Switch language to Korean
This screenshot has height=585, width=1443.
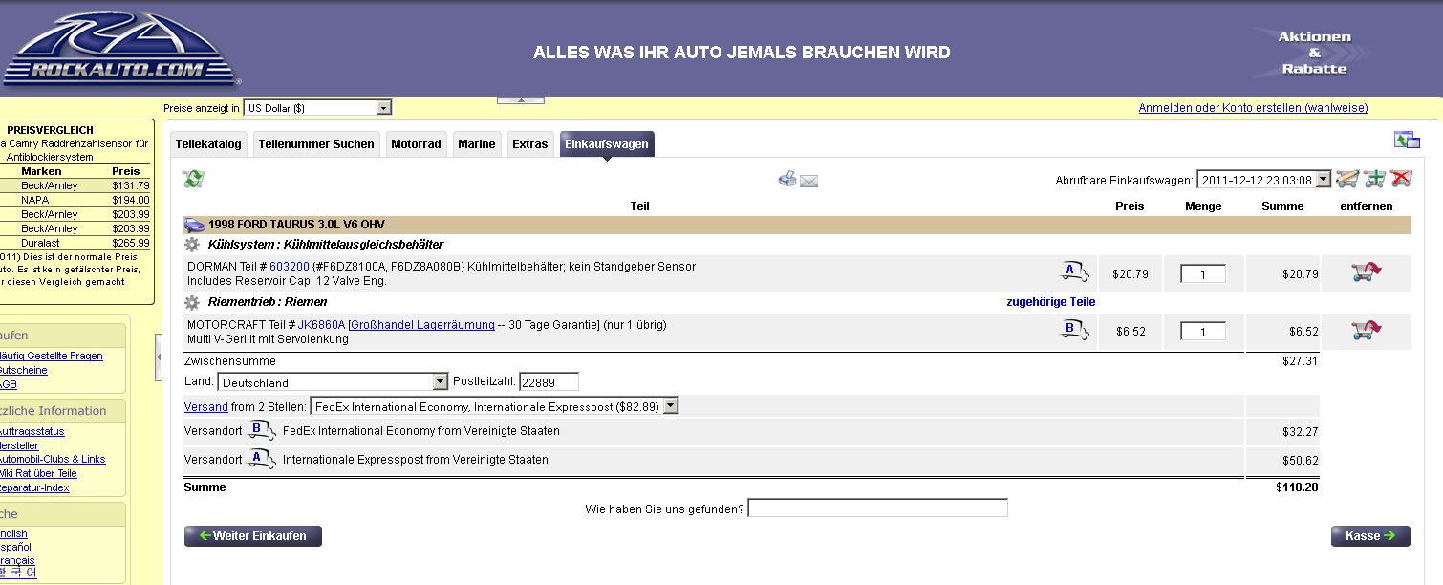pos(18,574)
